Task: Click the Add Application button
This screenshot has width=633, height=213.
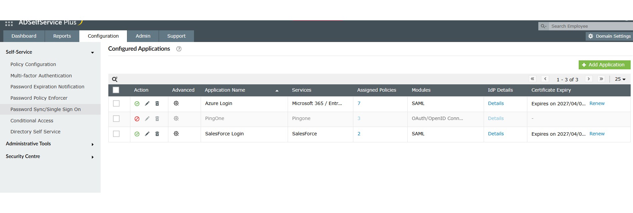Action: click(x=604, y=65)
